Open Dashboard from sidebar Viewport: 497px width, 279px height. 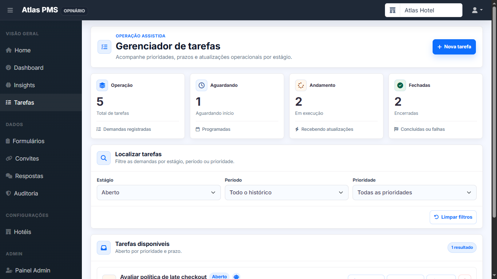(x=41, y=68)
